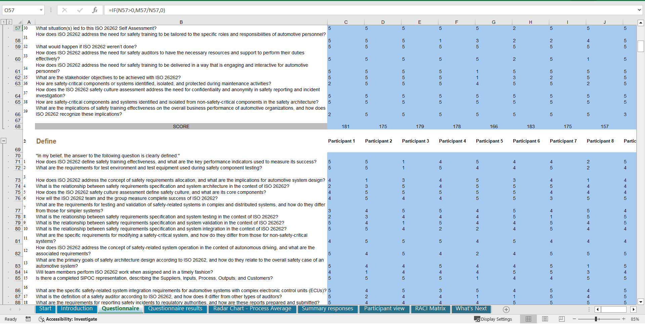The width and height of the screenshot is (645, 324).
Task: Open the Participant view sheet tab
Action: [384, 309]
